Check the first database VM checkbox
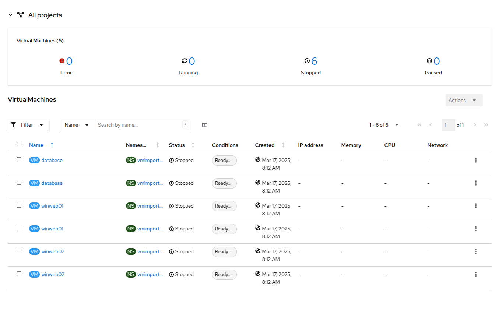The image size is (499, 317). 19,160
